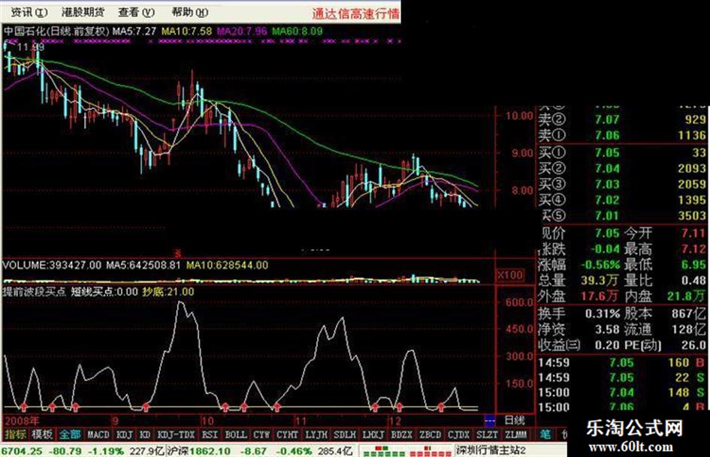Open the 港股期货 menu
Viewport: 710px width, 457px height.
(83, 12)
